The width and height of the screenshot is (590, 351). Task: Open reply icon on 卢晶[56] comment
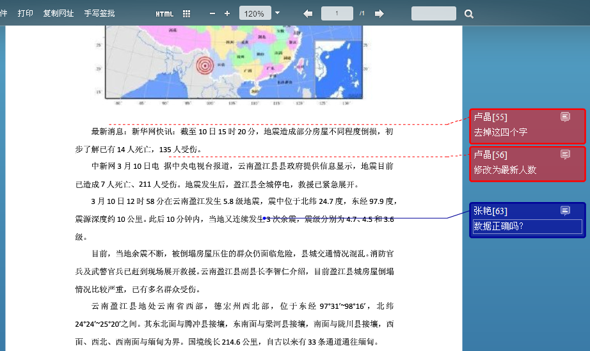(565, 154)
